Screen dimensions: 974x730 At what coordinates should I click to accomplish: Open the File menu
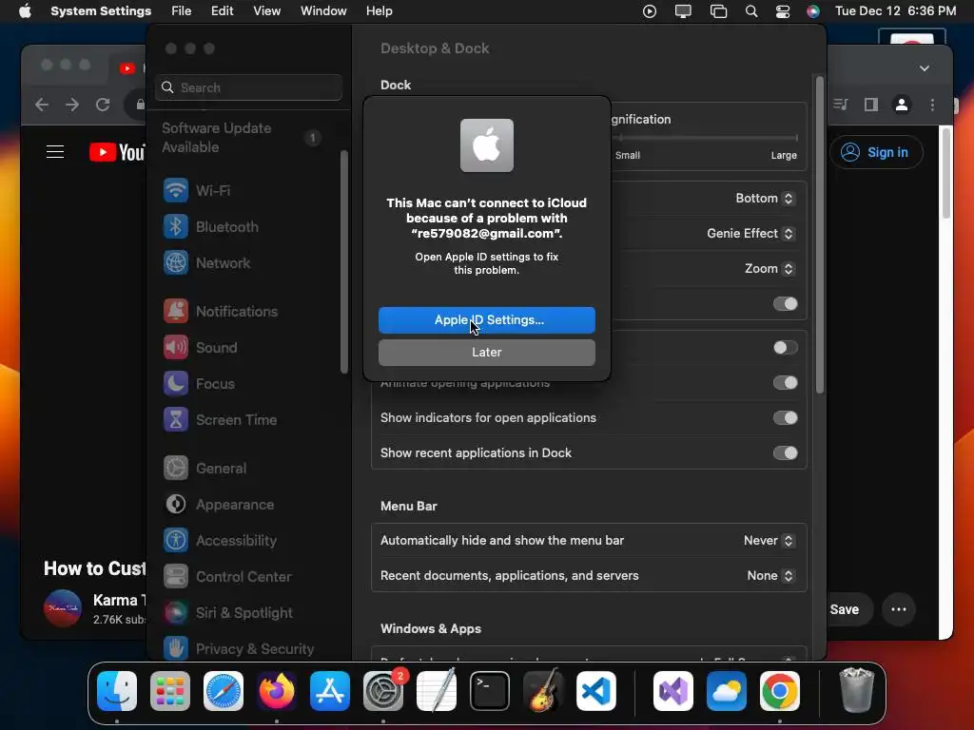182,11
